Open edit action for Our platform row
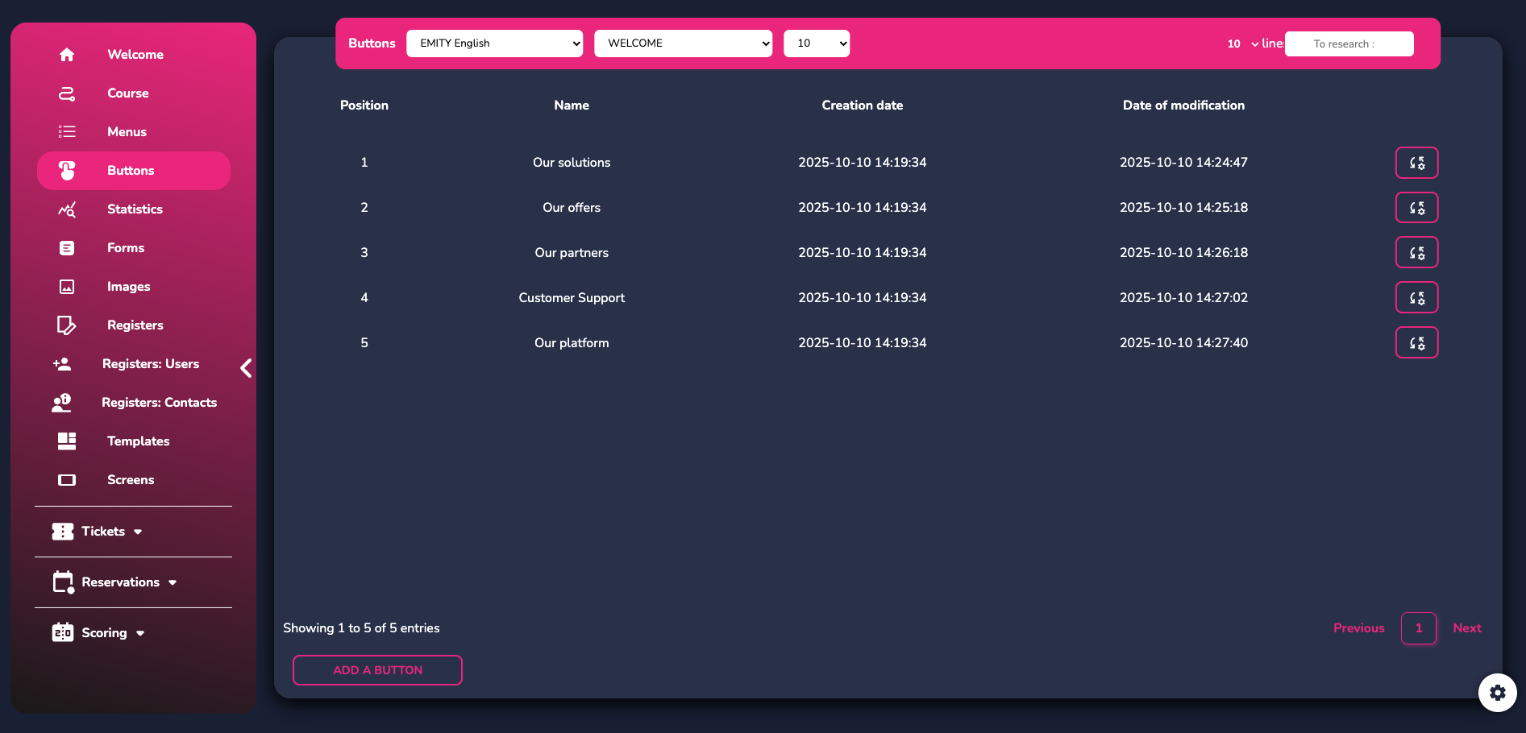This screenshot has width=1526, height=733. tap(1416, 343)
